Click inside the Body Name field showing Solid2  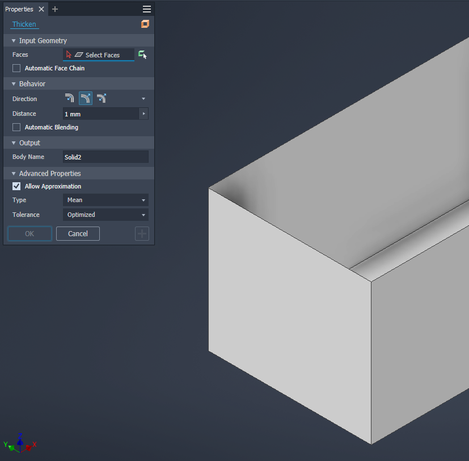(105, 157)
